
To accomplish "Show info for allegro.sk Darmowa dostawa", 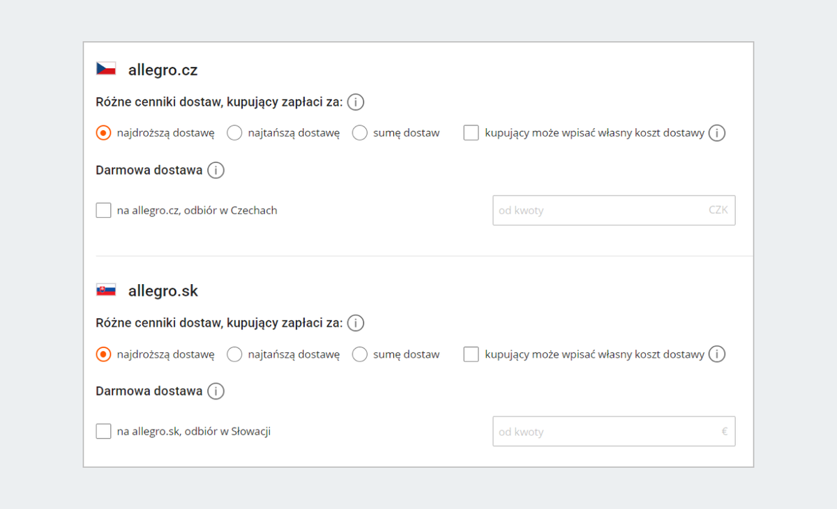I will point(216,391).
